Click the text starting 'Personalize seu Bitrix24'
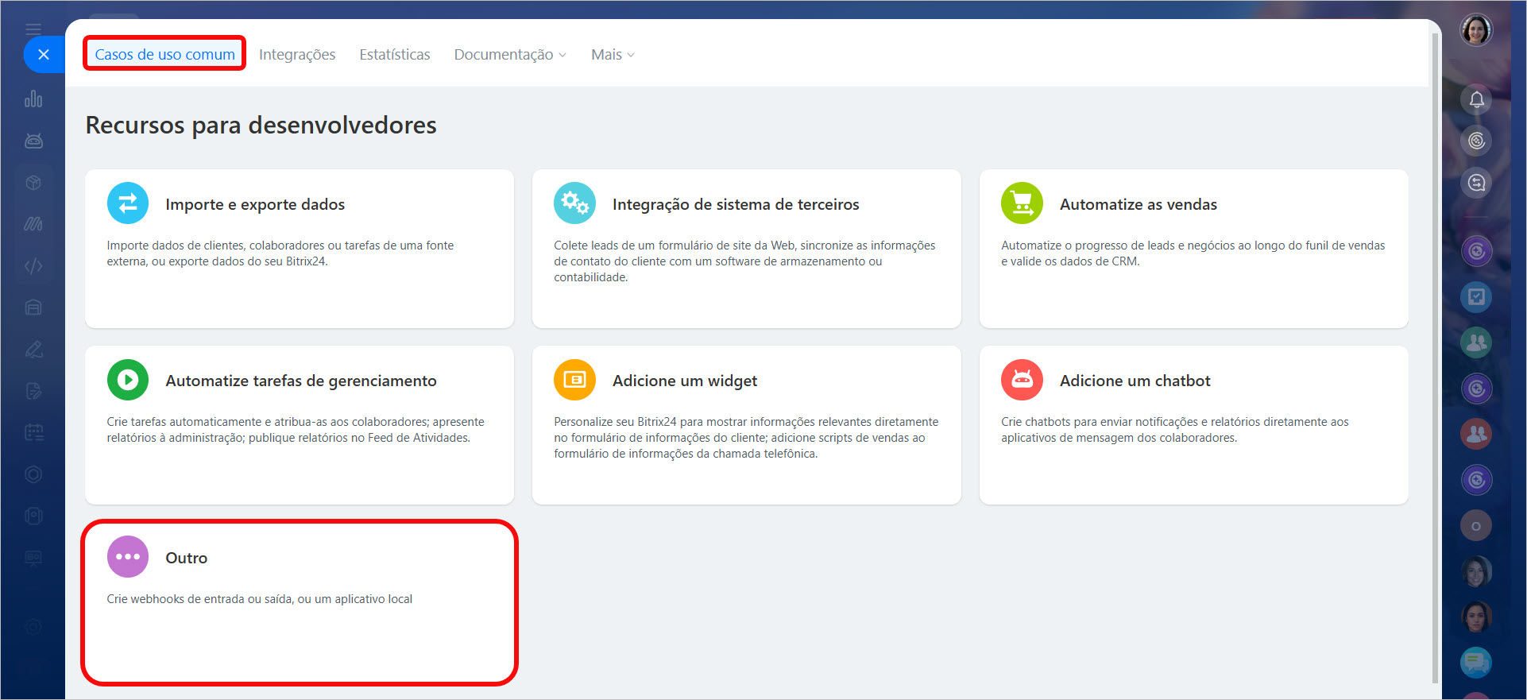1527x700 pixels. coord(746,438)
